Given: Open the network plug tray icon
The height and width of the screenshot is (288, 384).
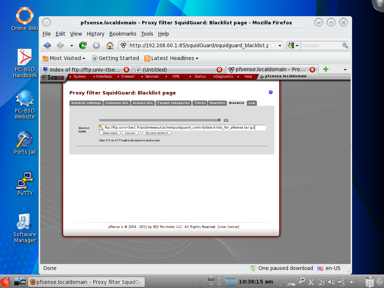Looking at the screenshot, I should point(301,282).
